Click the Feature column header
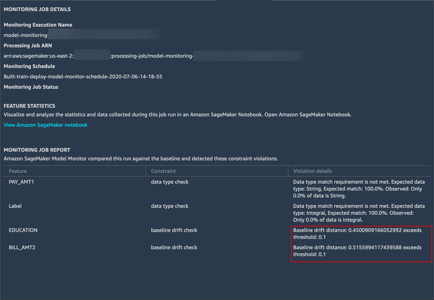 click(x=18, y=171)
